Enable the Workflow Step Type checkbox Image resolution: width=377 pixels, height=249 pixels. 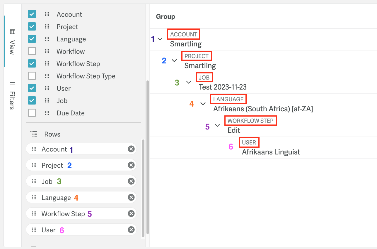32,76
